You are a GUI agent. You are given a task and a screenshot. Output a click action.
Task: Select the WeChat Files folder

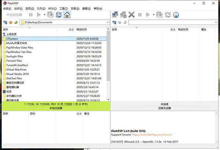(54, 78)
